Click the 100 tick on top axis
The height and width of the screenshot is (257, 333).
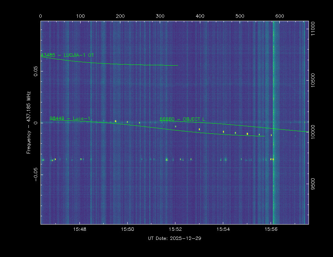[81, 16]
